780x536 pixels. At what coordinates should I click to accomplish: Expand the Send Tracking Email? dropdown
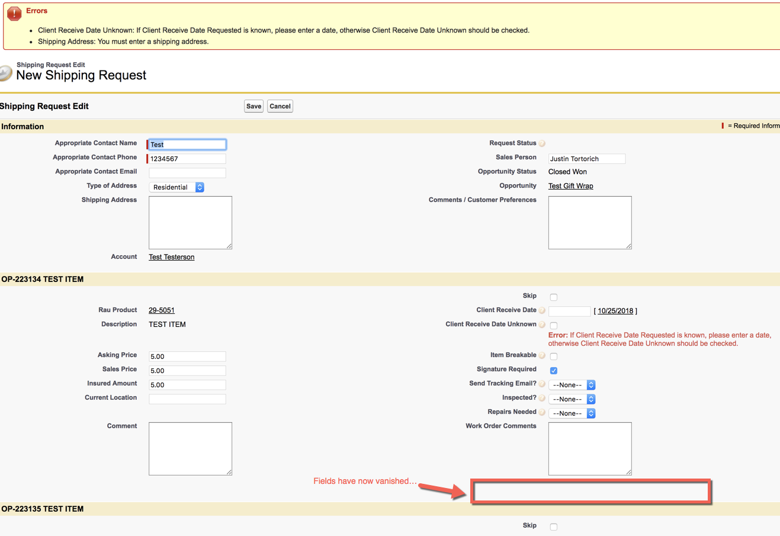[x=572, y=385]
